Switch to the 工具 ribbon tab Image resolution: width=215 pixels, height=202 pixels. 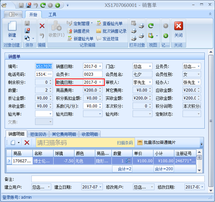coord(52,15)
